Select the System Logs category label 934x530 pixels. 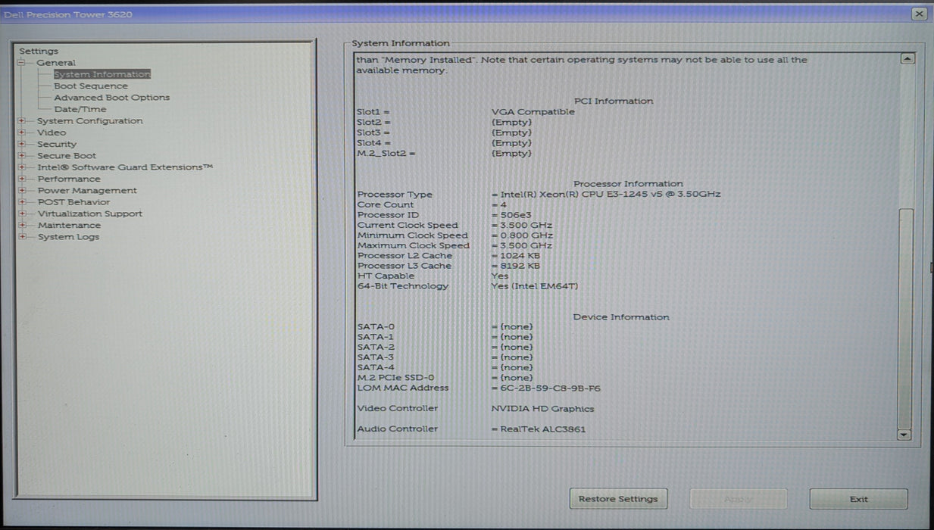pyautogui.click(x=68, y=237)
